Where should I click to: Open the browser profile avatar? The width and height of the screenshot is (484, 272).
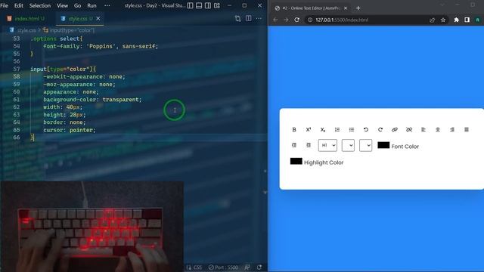click(477, 20)
